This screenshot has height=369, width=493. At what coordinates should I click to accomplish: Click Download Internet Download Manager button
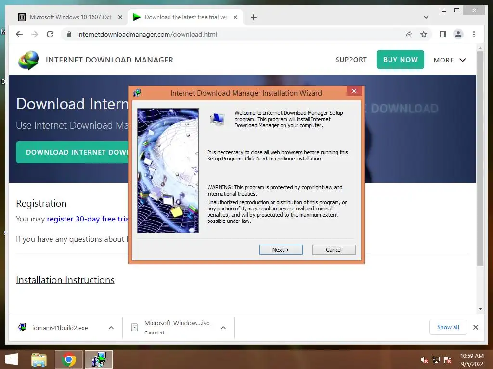(72, 152)
